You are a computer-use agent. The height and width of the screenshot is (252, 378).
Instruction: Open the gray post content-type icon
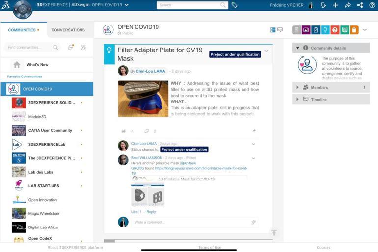coord(297,30)
